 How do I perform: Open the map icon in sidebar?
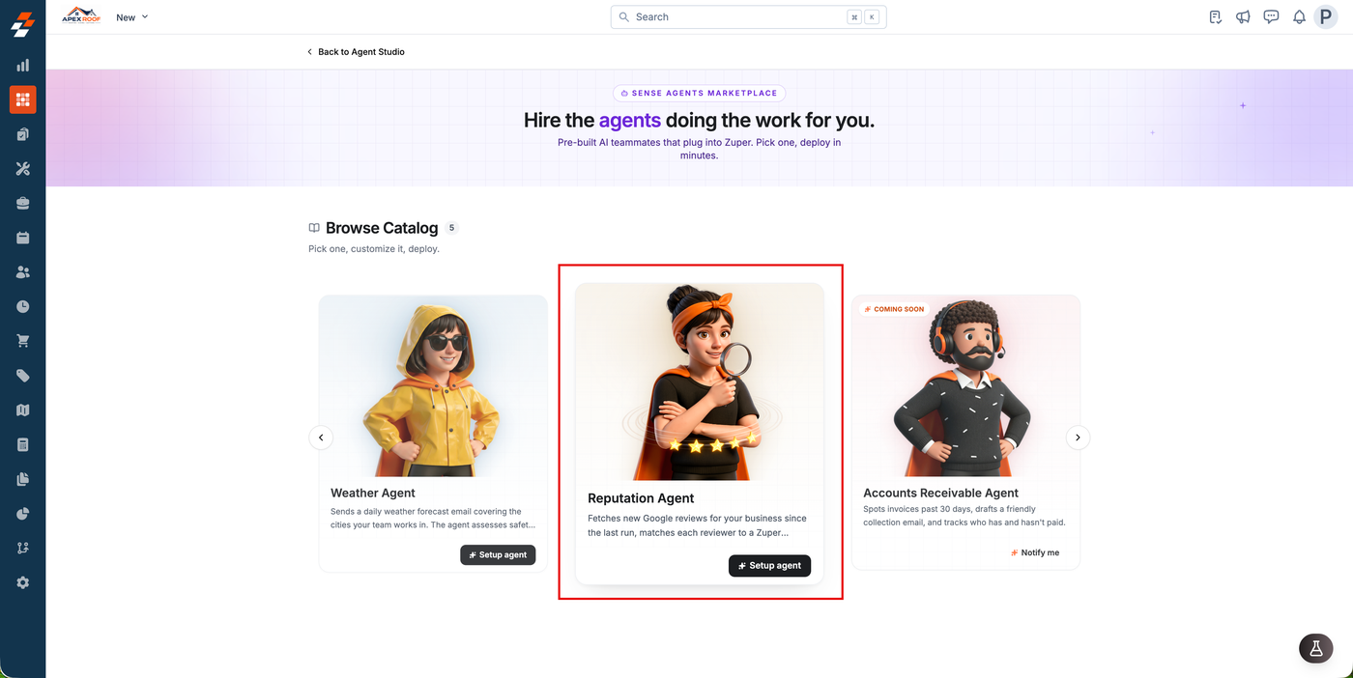(x=23, y=410)
